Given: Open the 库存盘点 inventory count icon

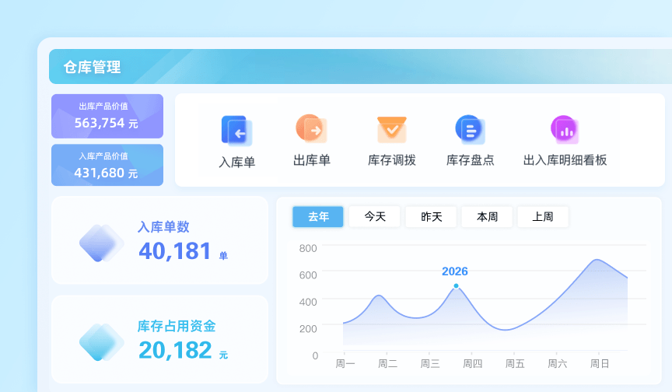Looking at the screenshot, I should tap(470, 129).
